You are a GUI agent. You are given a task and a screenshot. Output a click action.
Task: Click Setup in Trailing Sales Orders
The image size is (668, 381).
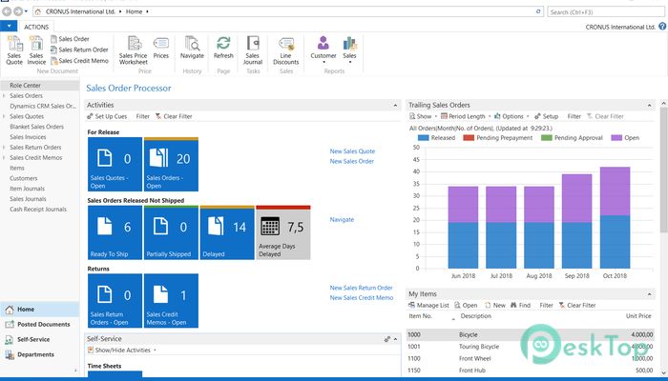(x=546, y=116)
